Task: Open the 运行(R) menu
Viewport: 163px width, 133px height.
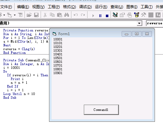Action: (x=101, y=7)
